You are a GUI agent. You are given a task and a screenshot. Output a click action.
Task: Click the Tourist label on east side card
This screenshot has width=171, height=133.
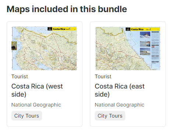pyautogui.click(x=103, y=76)
